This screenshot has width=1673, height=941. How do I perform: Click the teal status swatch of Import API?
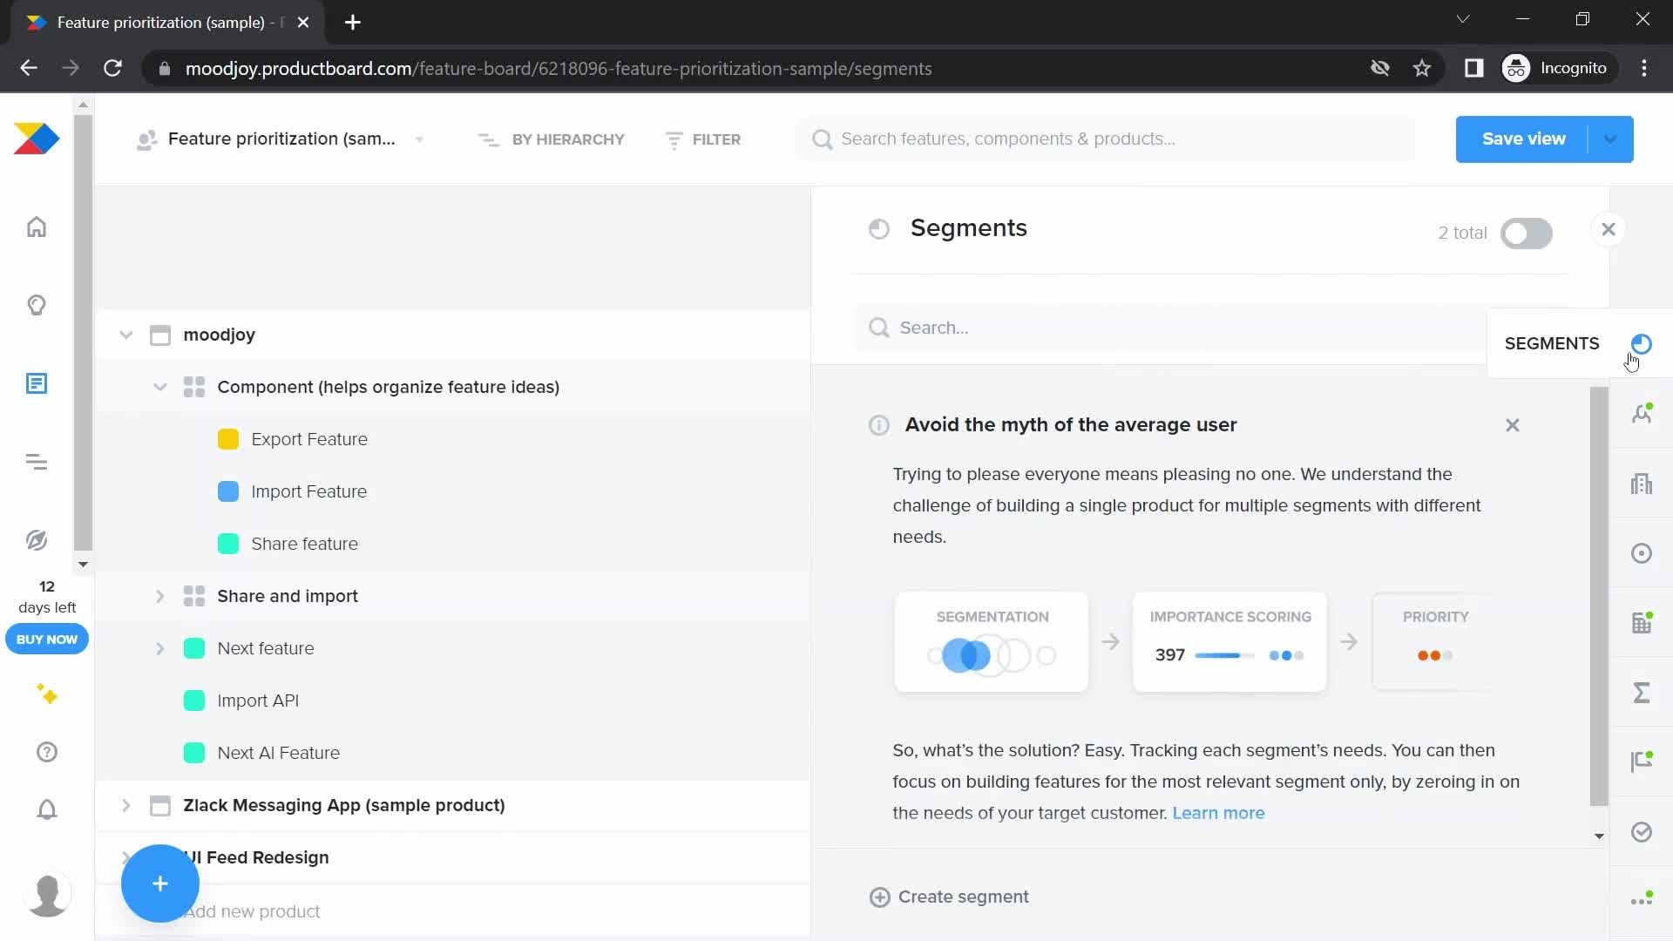click(x=194, y=701)
